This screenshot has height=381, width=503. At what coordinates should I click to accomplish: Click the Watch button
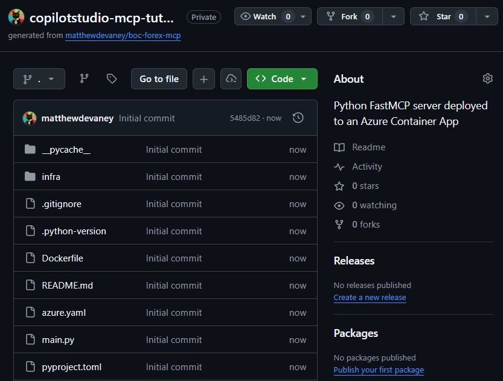[264, 16]
